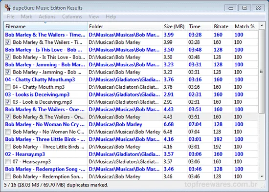This screenshot has height=192, width=269.
Task: Check the 'Bob Marley - Redemption Son...' checkbox
Action: 8,176
